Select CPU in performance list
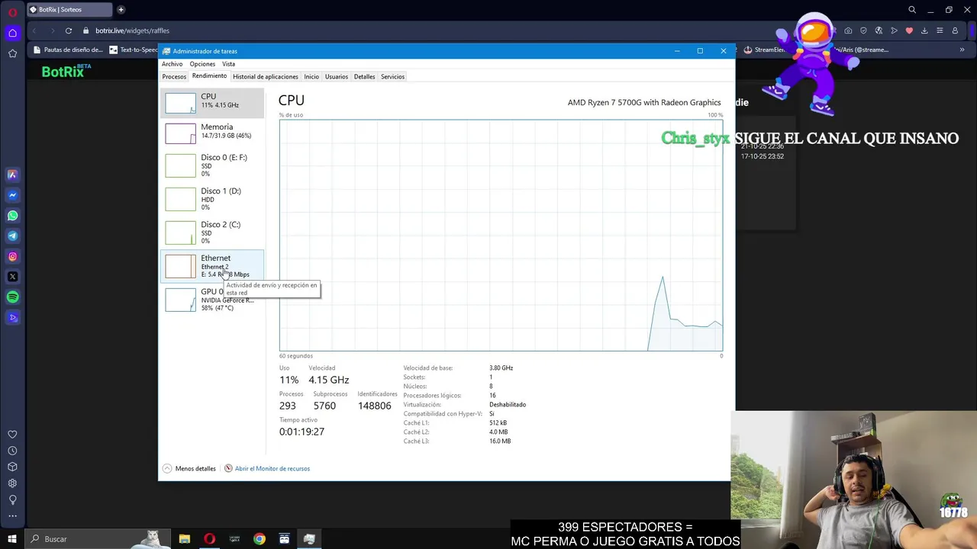This screenshot has height=549, width=977. (212, 102)
